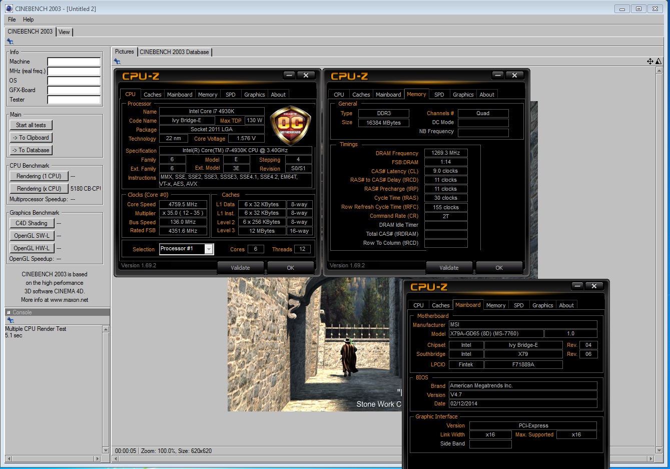
Task: Open CPU tab in CPU-Z Mainboard window
Action: [x=419, y=305]
